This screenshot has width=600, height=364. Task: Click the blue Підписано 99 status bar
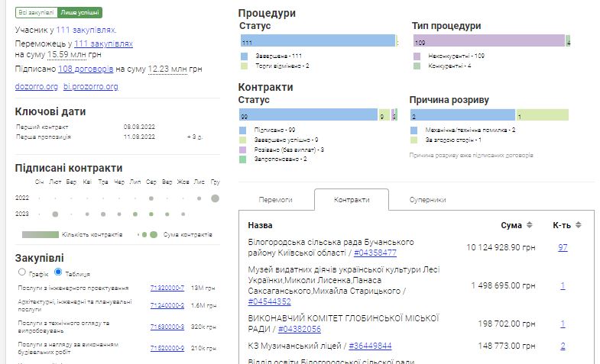coord(308,116)
